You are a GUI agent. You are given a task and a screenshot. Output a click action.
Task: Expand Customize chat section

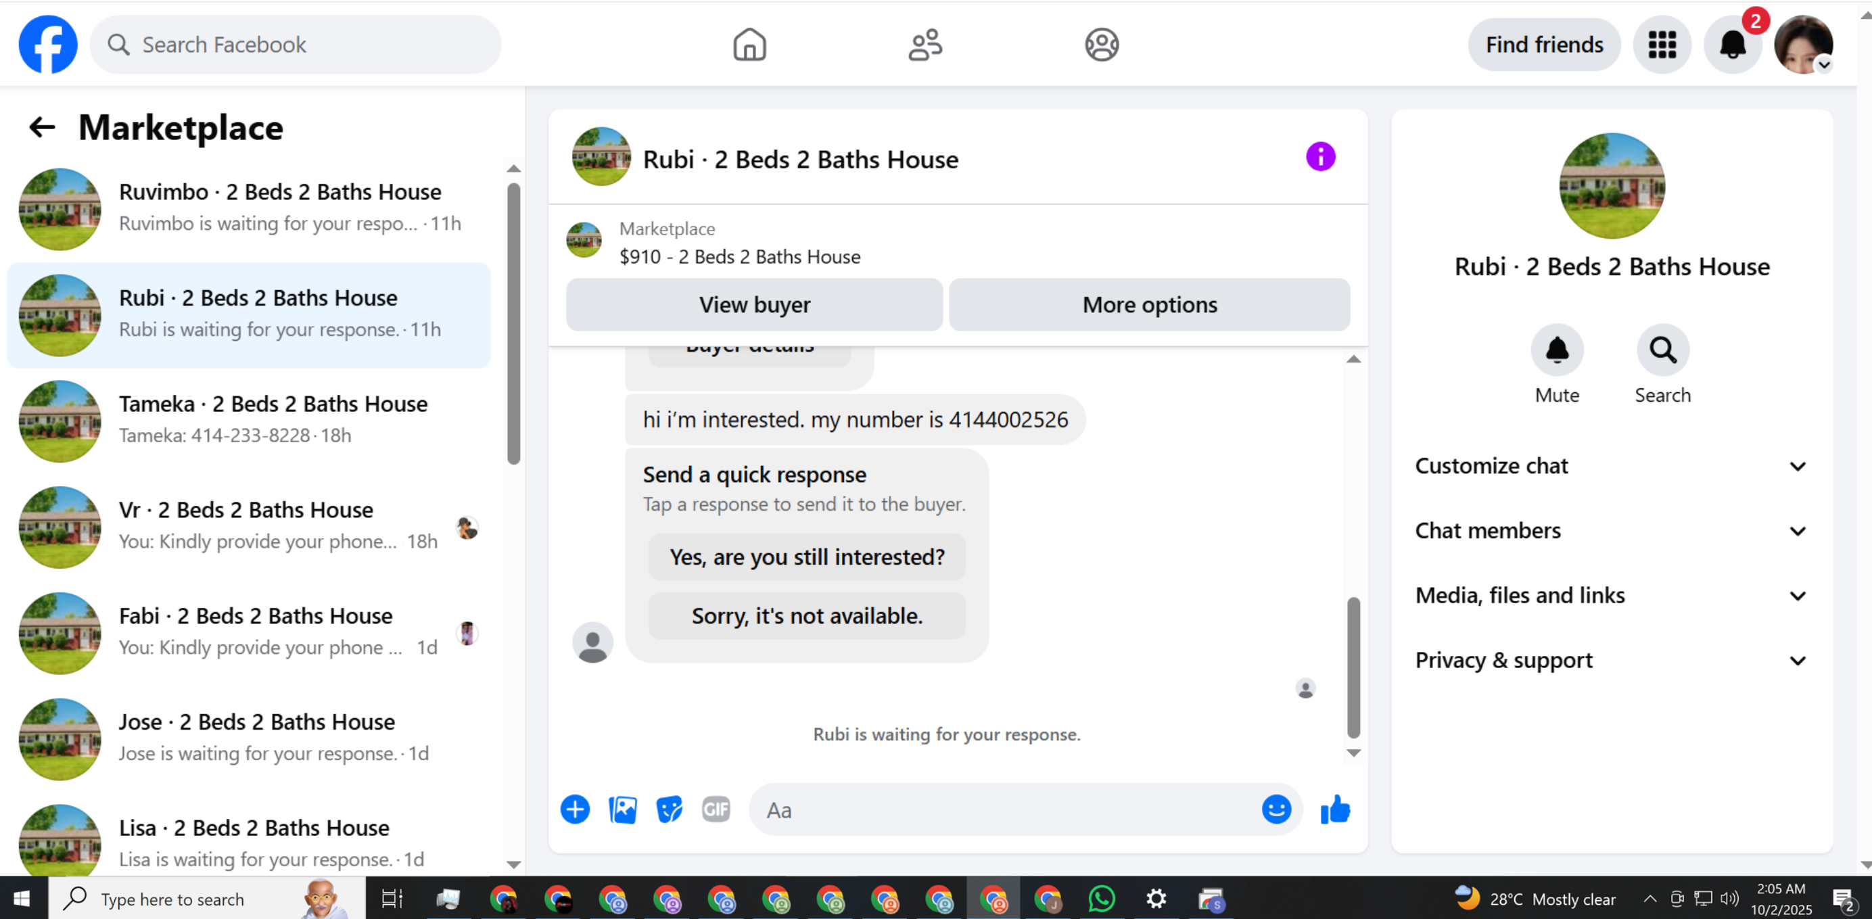(x=1611, y=466)
